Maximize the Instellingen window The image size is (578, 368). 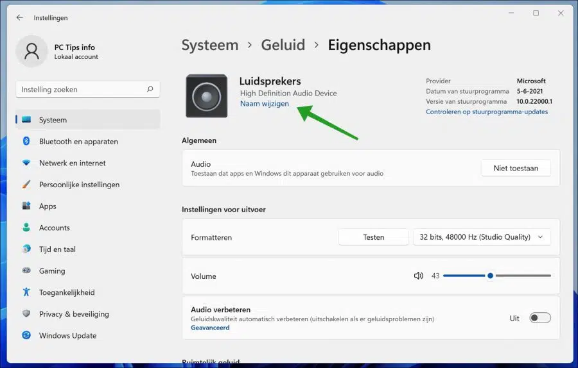tap(536, 13)
